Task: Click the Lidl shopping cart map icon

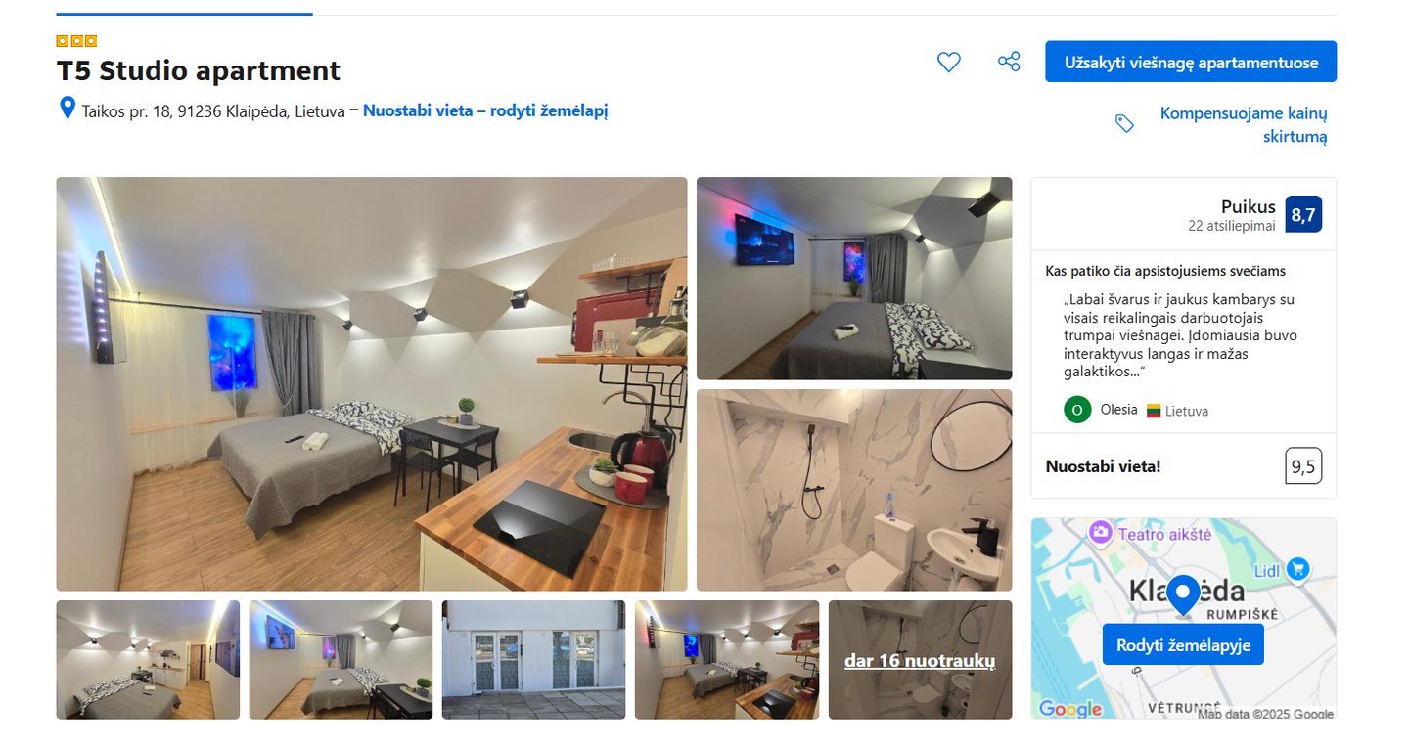Action: 1297,568
